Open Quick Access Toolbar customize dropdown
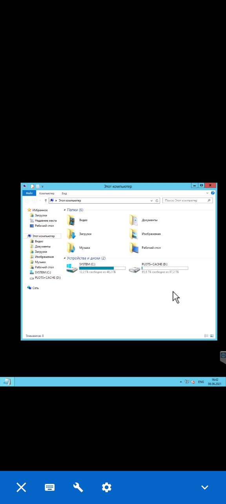226x504 pixels. (42, 186)
